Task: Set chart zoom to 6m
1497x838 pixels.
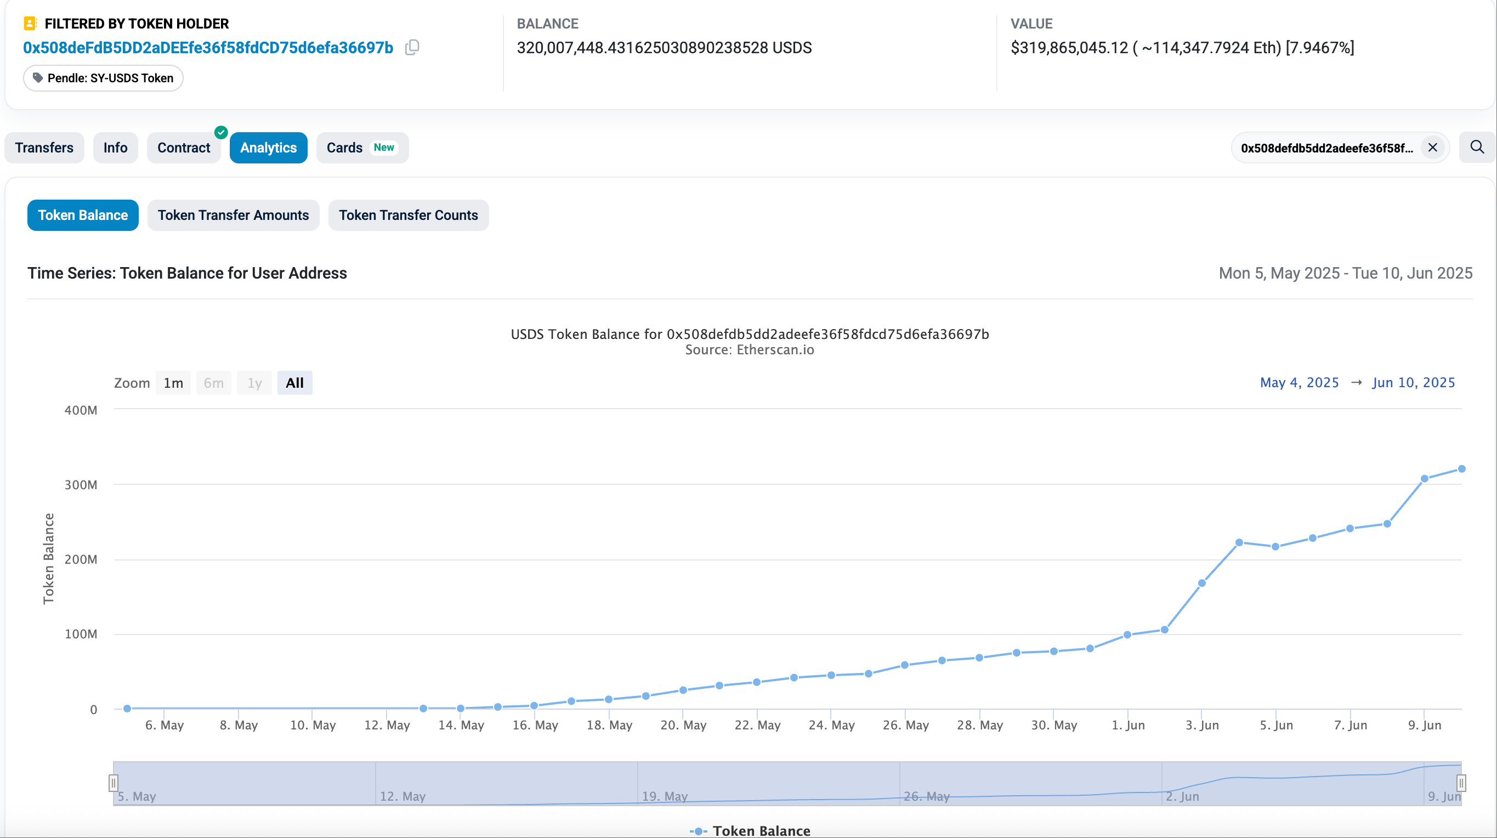Action: pyautogui.click(x=213, y=383)
